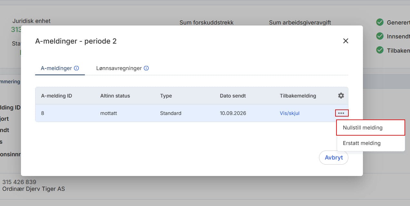Click the Altinn status column header
This screenshot has height=206, width=410.
click(115, 96)
